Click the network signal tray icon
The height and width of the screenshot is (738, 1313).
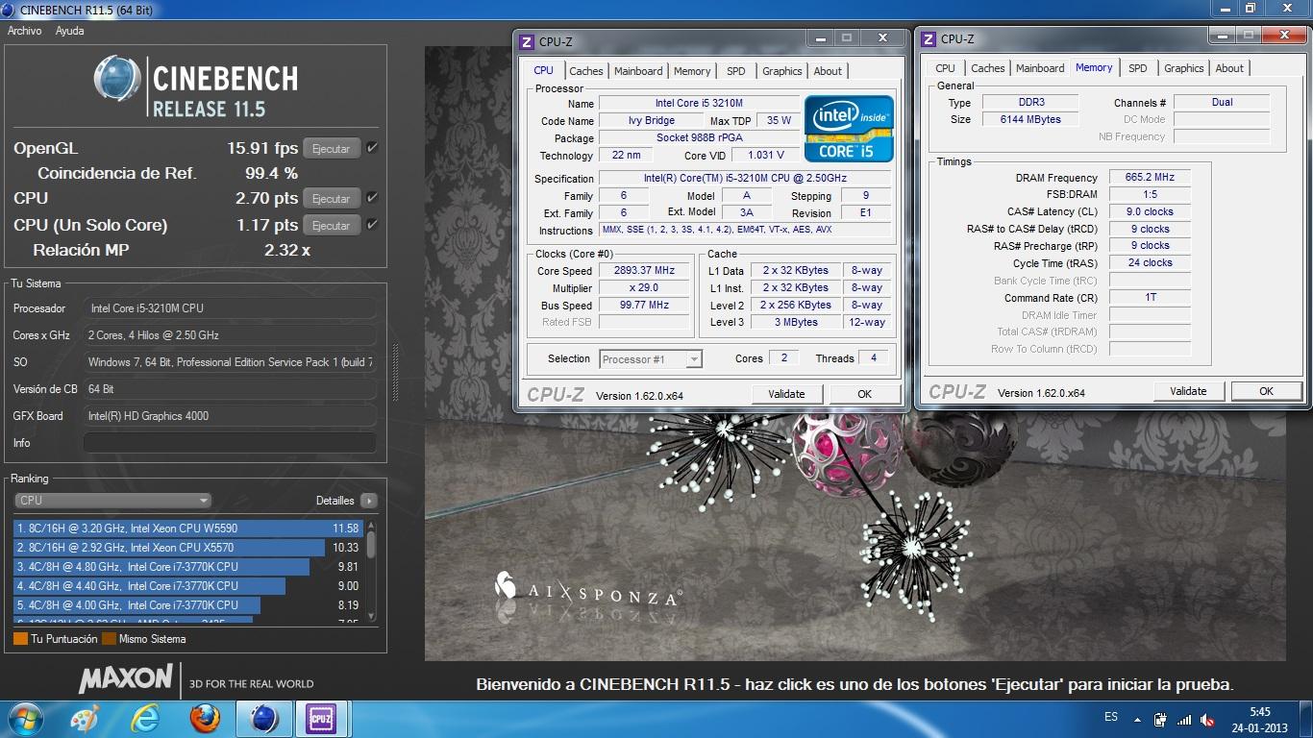[1184, 720]
